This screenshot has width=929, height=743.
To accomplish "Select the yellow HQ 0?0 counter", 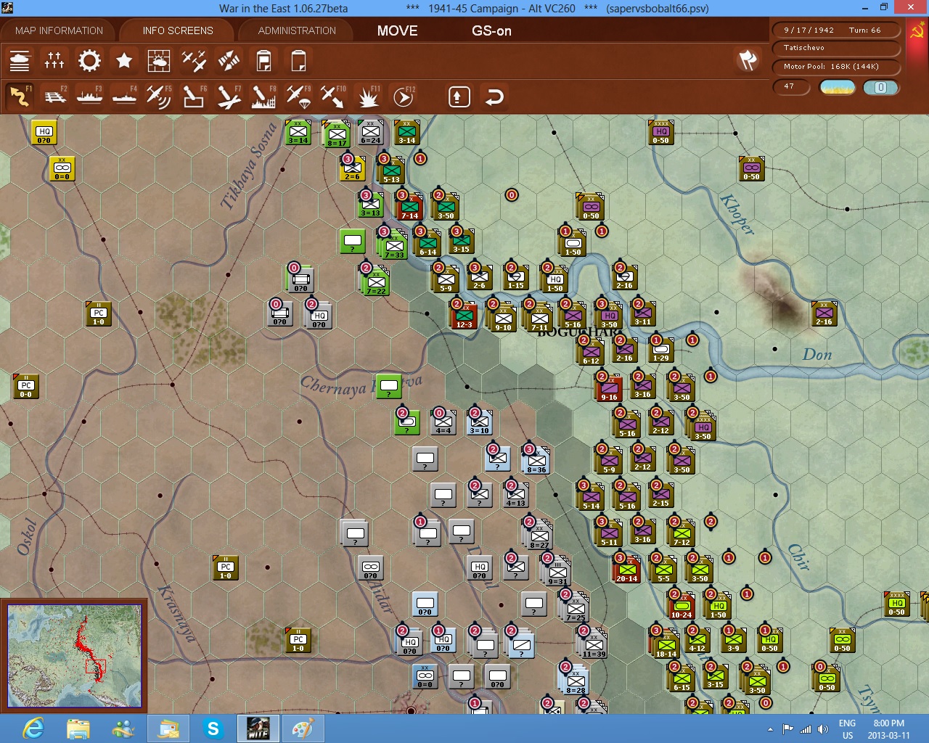I will (44, 132).
